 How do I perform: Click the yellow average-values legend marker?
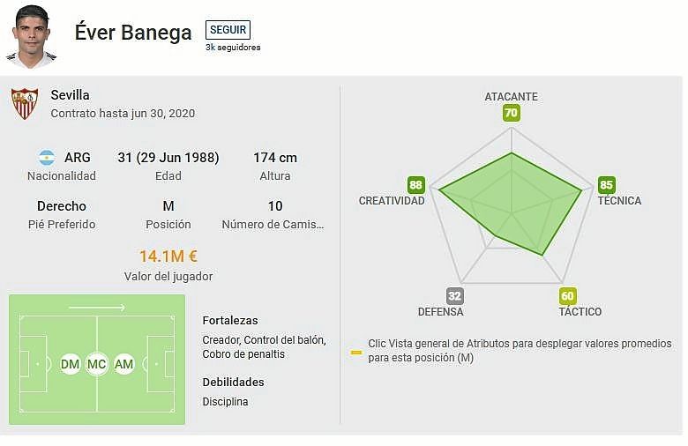(355, 352)
